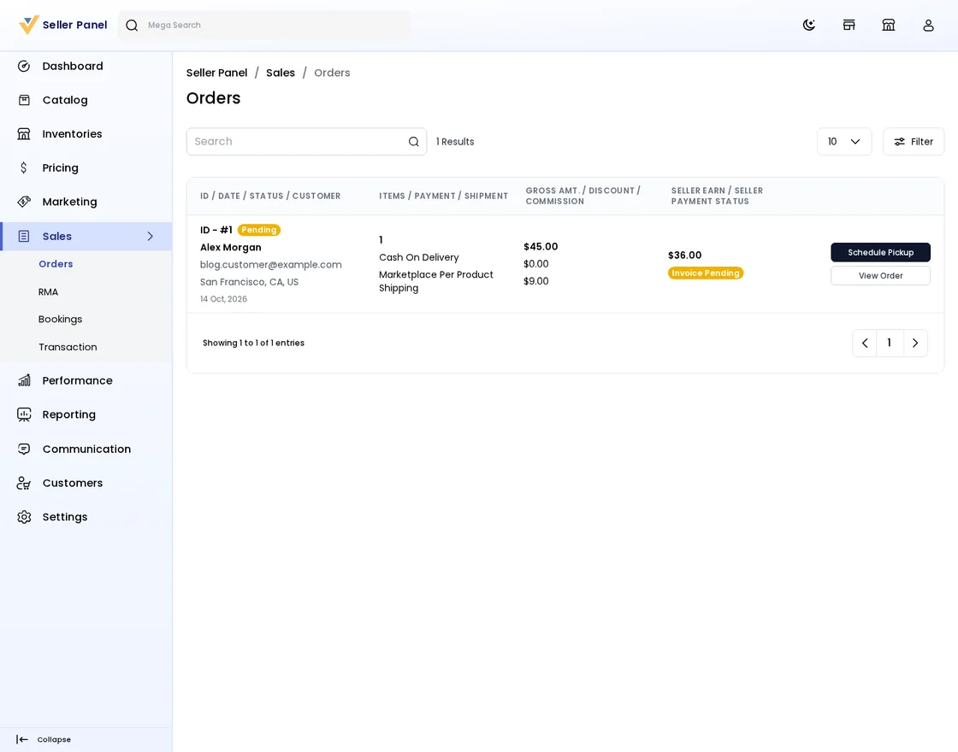Click the Mega Search magnifier icon
This screenshot has height=752, width=958.
click(132, 25)
